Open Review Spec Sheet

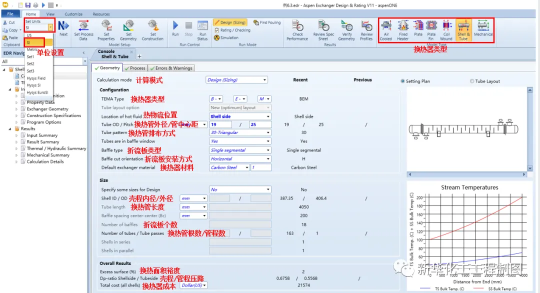point(323,30)
